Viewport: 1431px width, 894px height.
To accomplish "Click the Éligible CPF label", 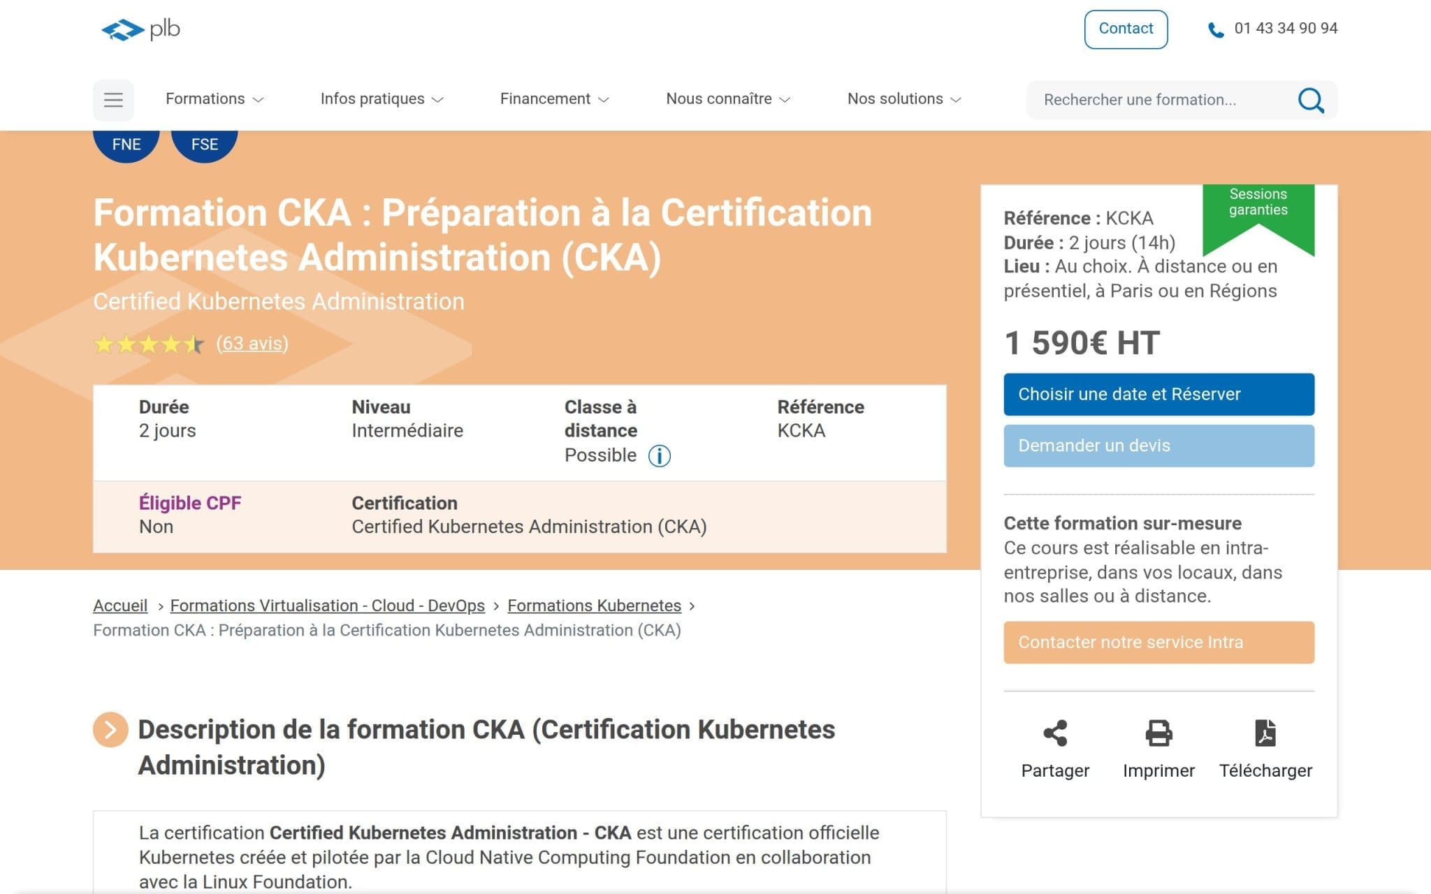I will 190,503.
